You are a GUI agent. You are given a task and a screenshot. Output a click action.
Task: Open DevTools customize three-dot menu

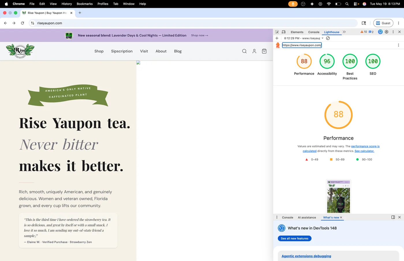tap(393, 32)
